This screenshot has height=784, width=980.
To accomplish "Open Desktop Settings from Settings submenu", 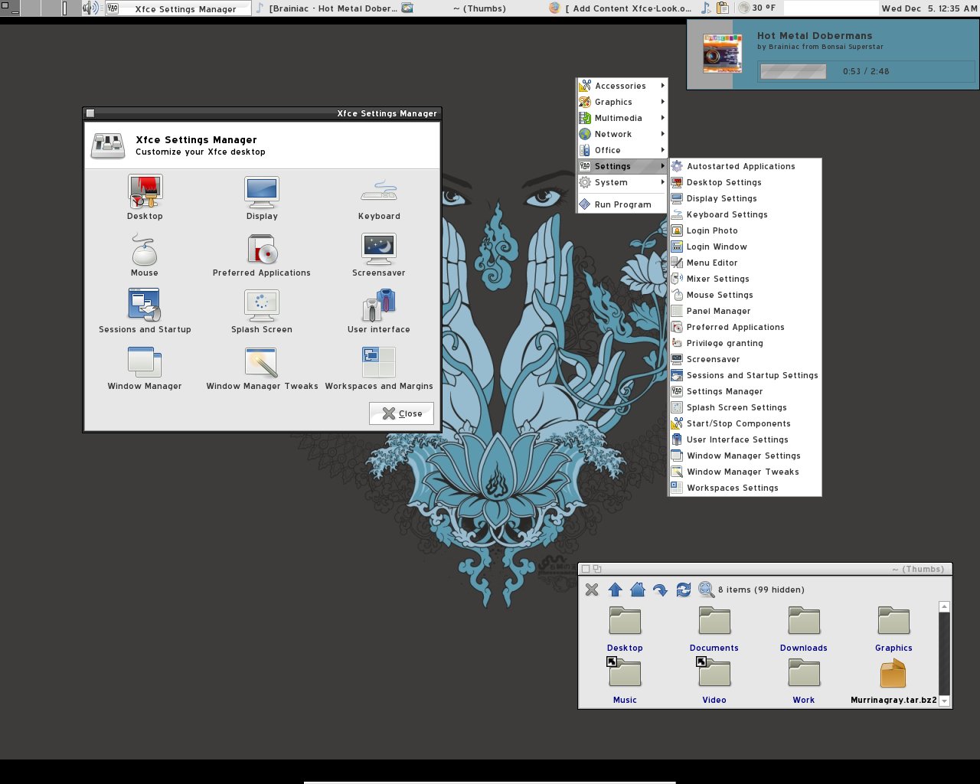I will pos(745,182).
